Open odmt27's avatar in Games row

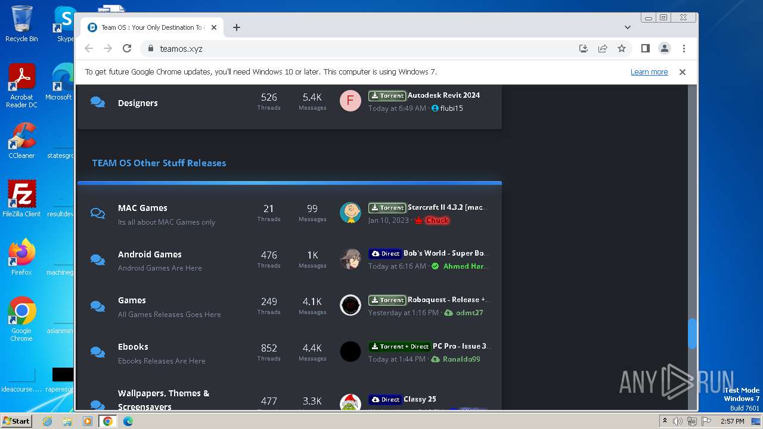[351, 305]
